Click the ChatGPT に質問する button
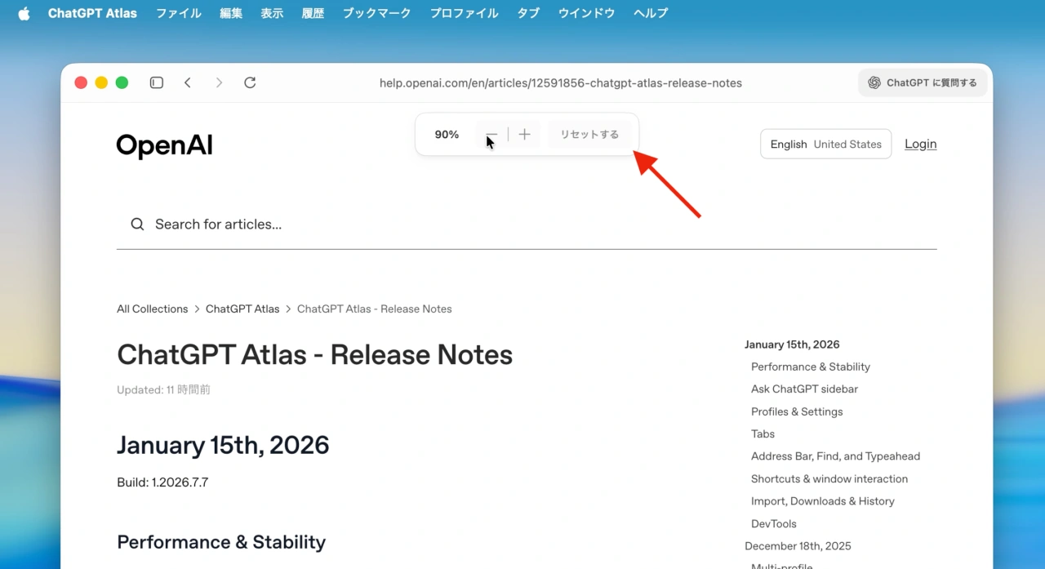1045x569 pixels. (923, 82)
